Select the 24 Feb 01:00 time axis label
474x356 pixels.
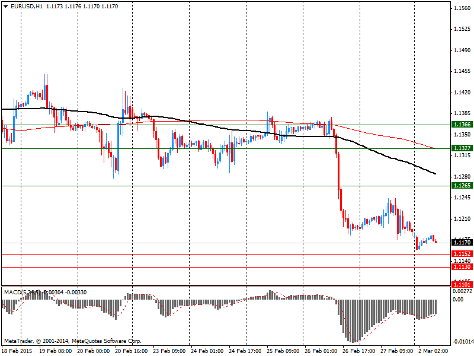click(207, 351)
